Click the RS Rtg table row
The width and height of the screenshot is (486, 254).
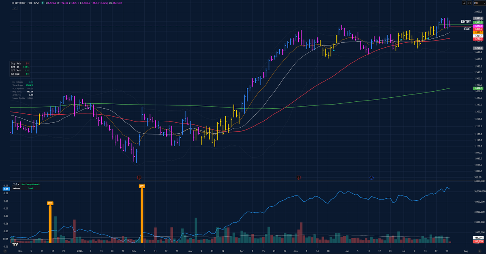pos(20,74)
